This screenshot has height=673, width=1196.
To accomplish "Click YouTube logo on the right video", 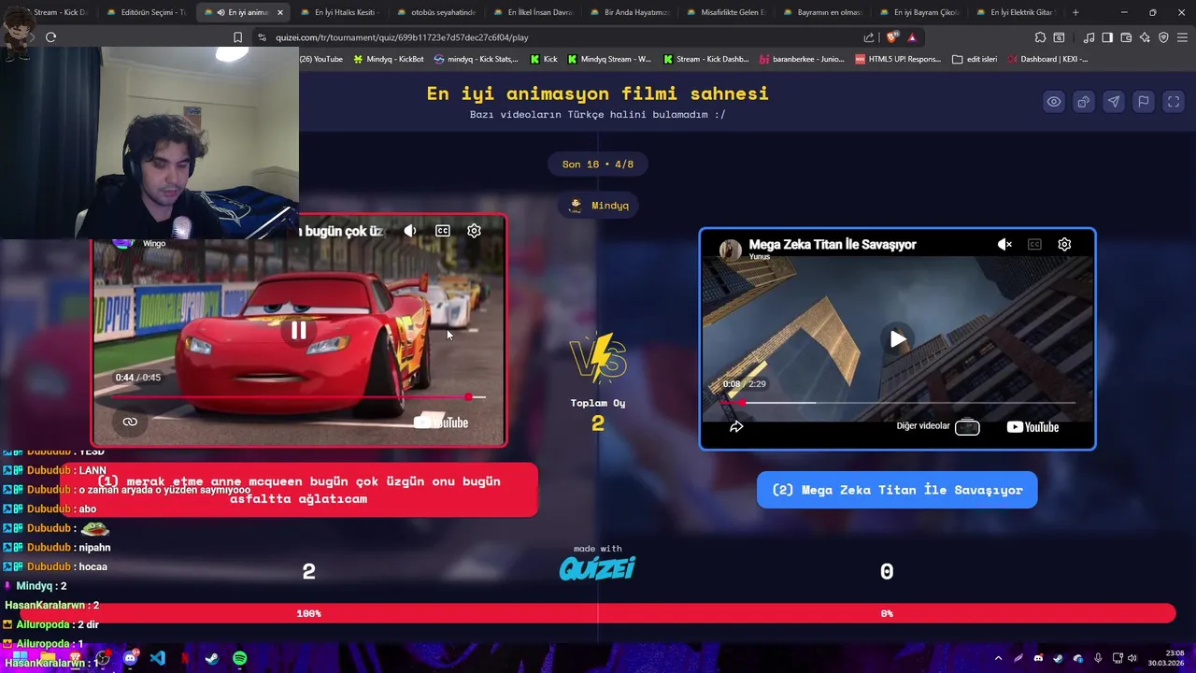I will 1032,427.
